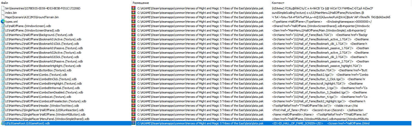This screenshot has height=127, width=413.
Task: Click the WinRAR icon in the Header.(WindowTextView).xdb row
Action: pos(133,106)
